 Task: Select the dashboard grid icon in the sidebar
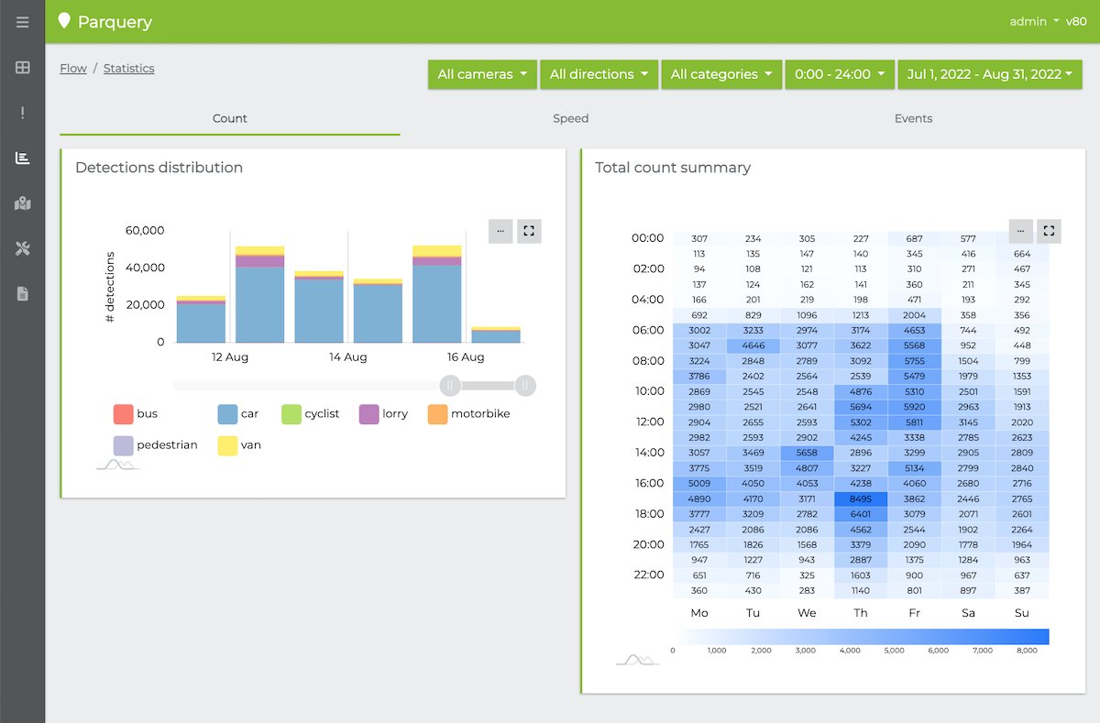coord(22,67)
